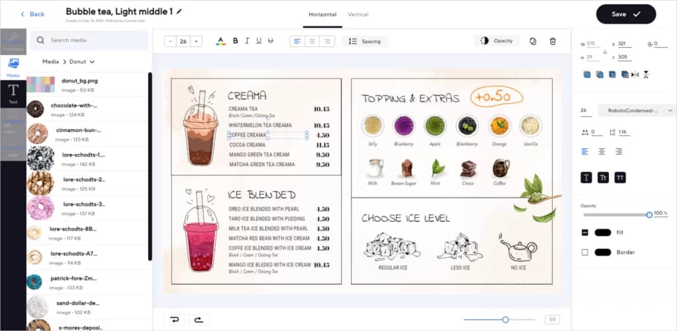Click the Y position field
Image resolution: width=677 pixels, height=331 pixels.
coord(625,57)
